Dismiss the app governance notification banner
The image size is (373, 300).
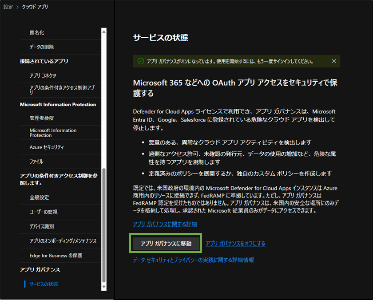pos(334,61)
